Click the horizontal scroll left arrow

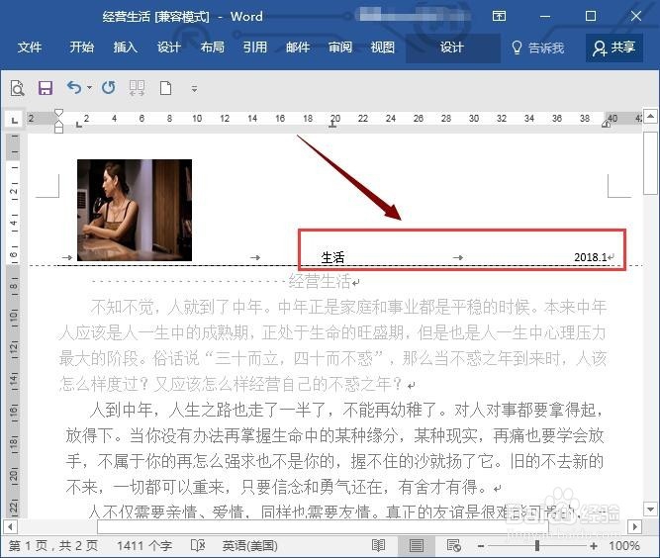(10, 526)
